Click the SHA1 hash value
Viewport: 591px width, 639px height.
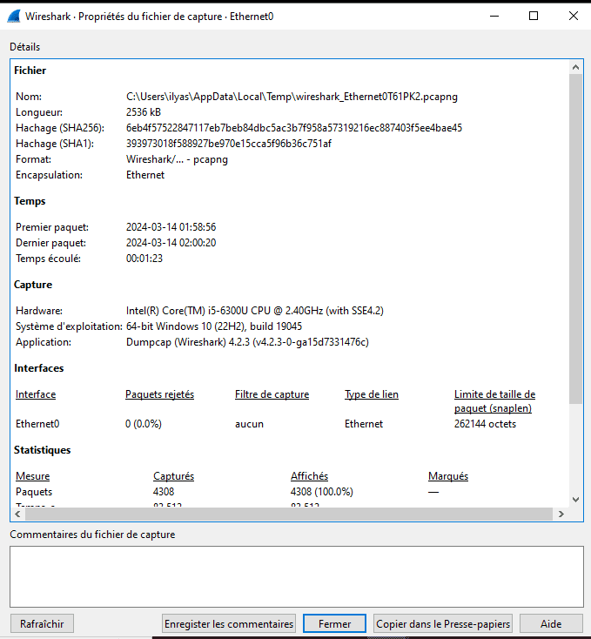tap(229, 144)
